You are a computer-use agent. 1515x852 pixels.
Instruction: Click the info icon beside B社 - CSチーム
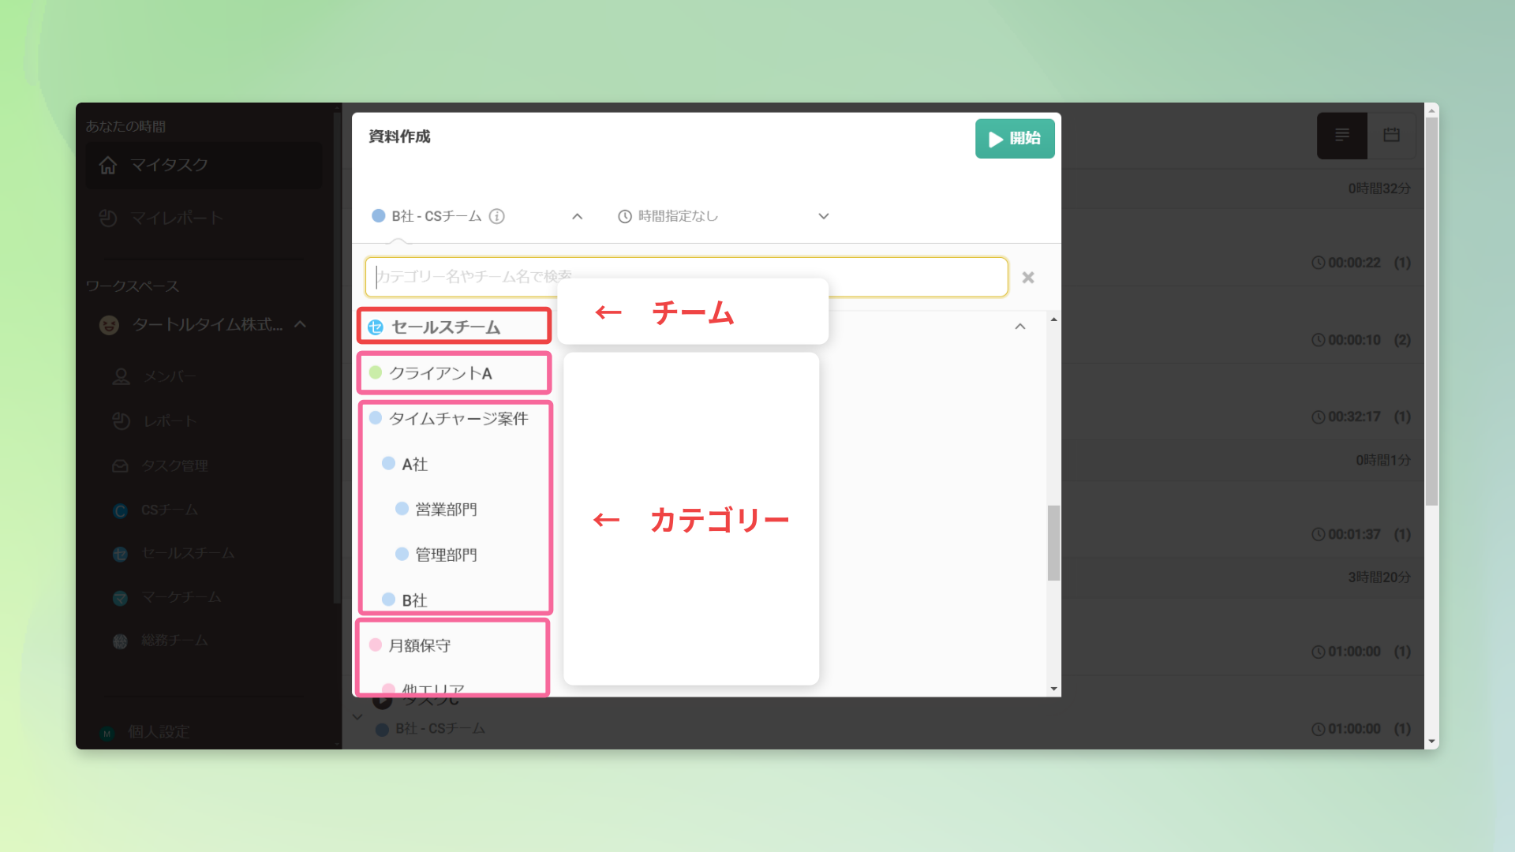(x=496, y=216)
